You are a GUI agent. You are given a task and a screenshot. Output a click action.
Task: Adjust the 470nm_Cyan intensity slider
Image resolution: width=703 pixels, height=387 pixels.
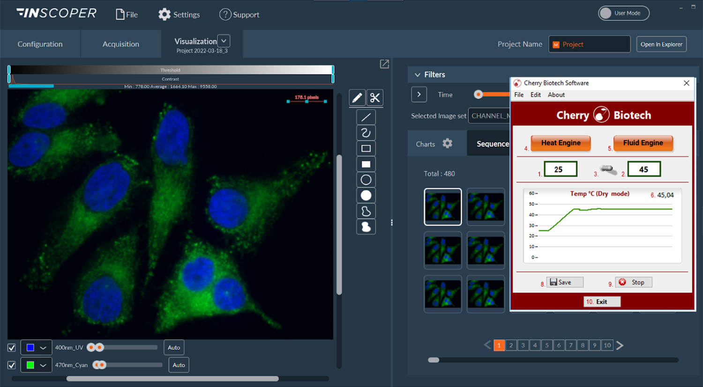pos(127,365)
